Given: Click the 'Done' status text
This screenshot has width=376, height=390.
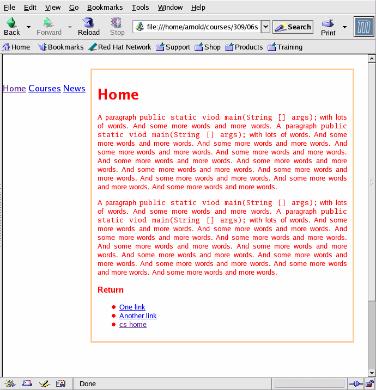Looking at the screenshot, I should tap(87, 384).
